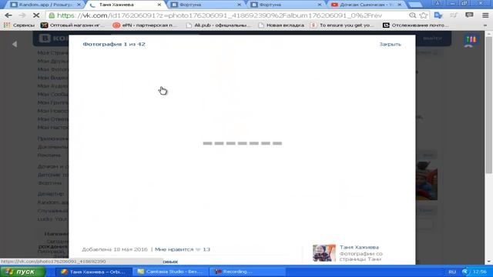
Task: Close the Random.app tab
Action: pos(79,5)
